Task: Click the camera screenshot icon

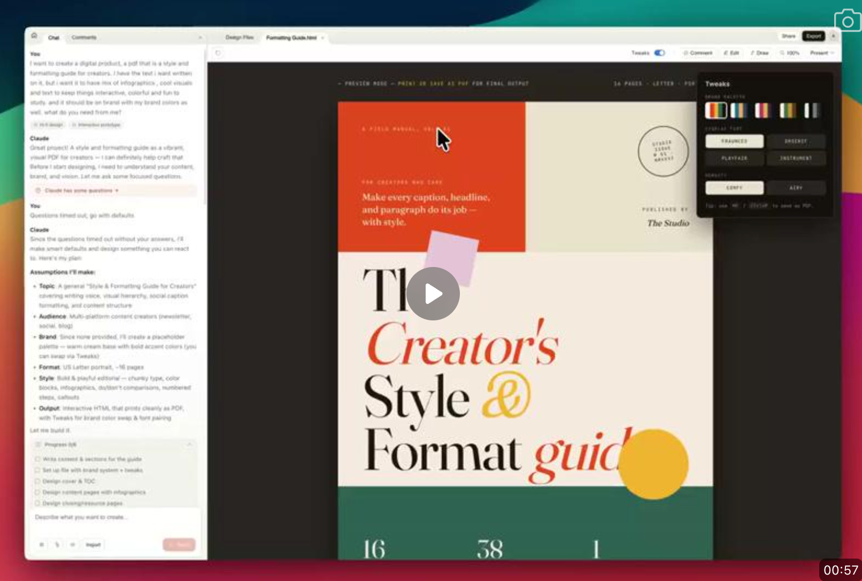Action: (847, 21)
